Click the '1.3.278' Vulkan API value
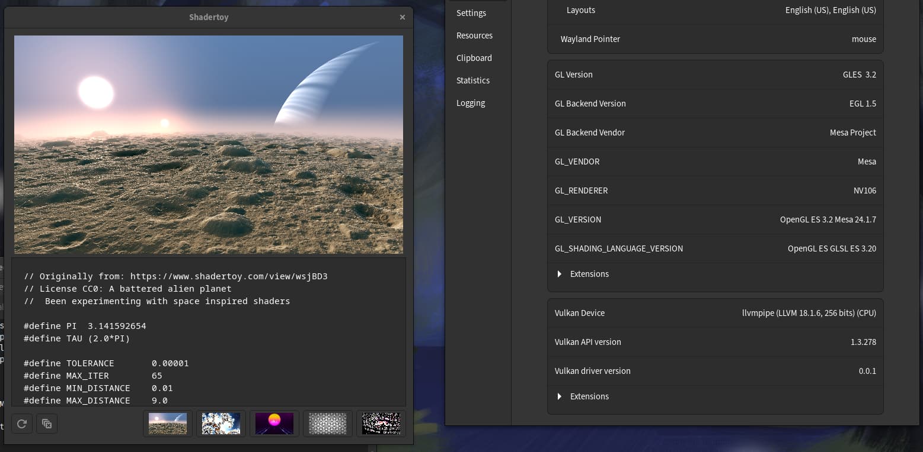Screen dimensions: 923x452 (863, 342)
